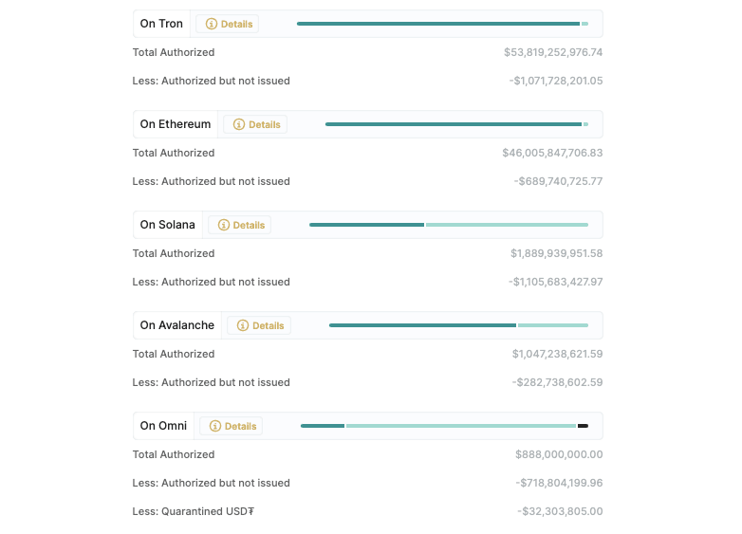This screenshot has height=534, width=742.
Task: Select the On Ethereum header label
Action: (x=176, y=124)
